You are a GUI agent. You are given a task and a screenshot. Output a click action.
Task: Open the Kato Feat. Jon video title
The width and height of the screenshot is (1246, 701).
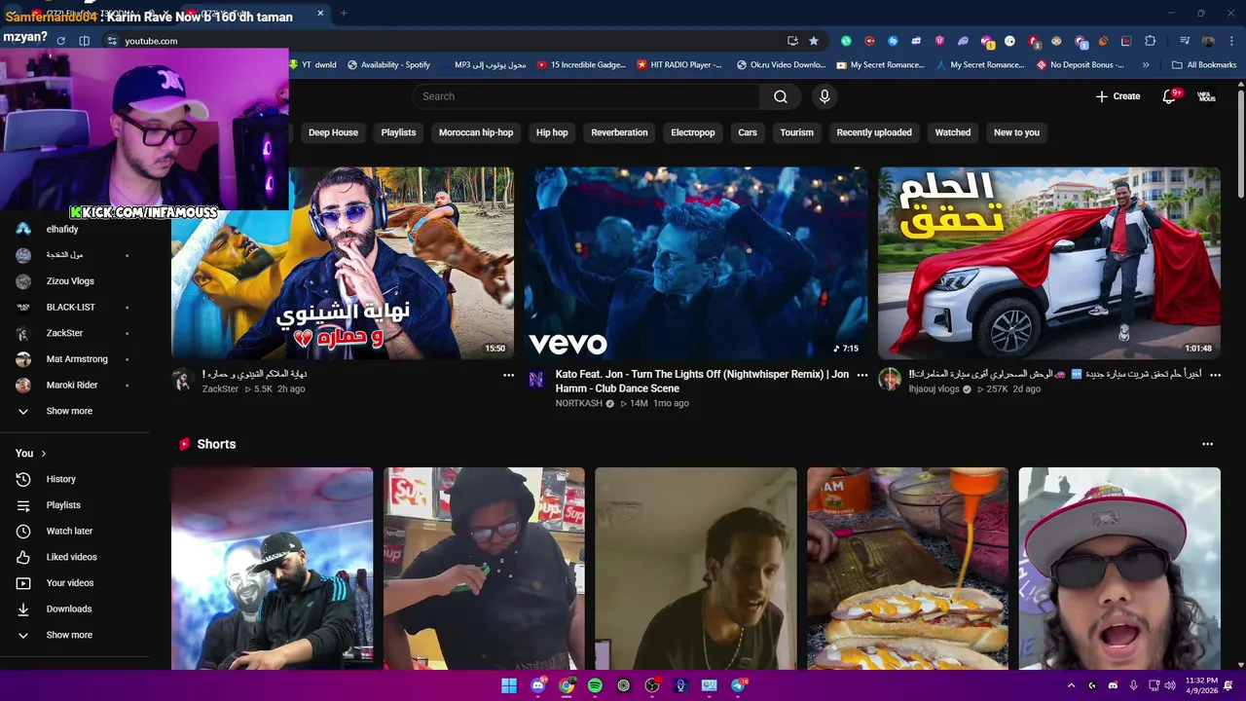702,381
